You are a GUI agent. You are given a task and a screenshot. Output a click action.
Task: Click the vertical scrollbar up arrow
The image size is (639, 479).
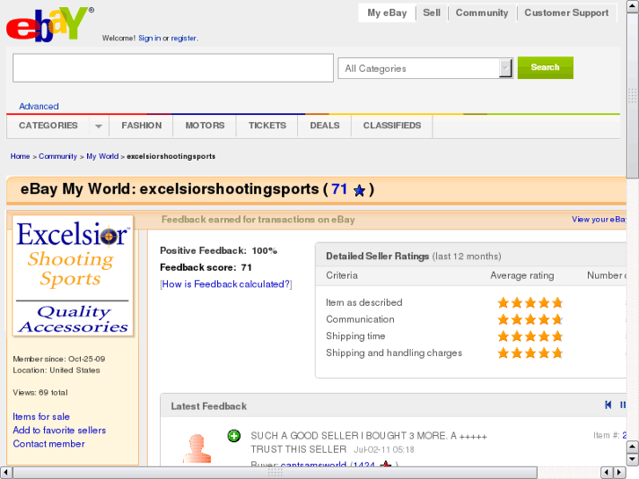(x=632, y=6)
